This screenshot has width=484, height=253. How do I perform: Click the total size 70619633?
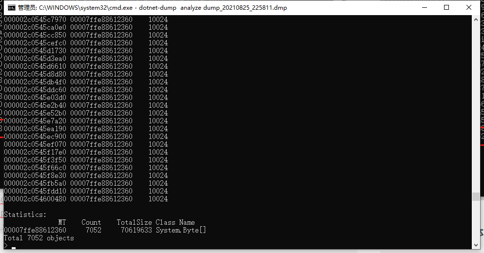(x=136, y=230)
